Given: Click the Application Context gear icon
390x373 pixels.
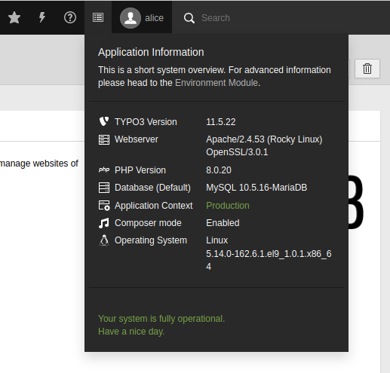Looking at the screenshot, I should pos(104,206).
